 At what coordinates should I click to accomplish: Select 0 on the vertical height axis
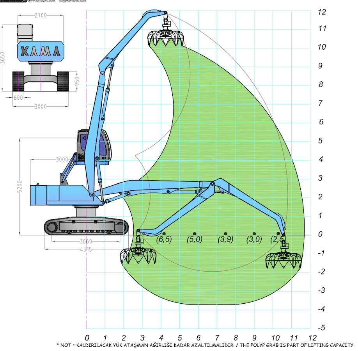pos(320,234)
